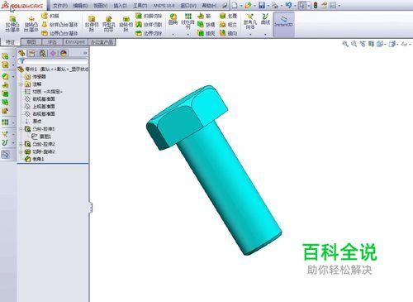Select the Fillet (圆角) tool
Screen dimensions: 413x302
173,19
